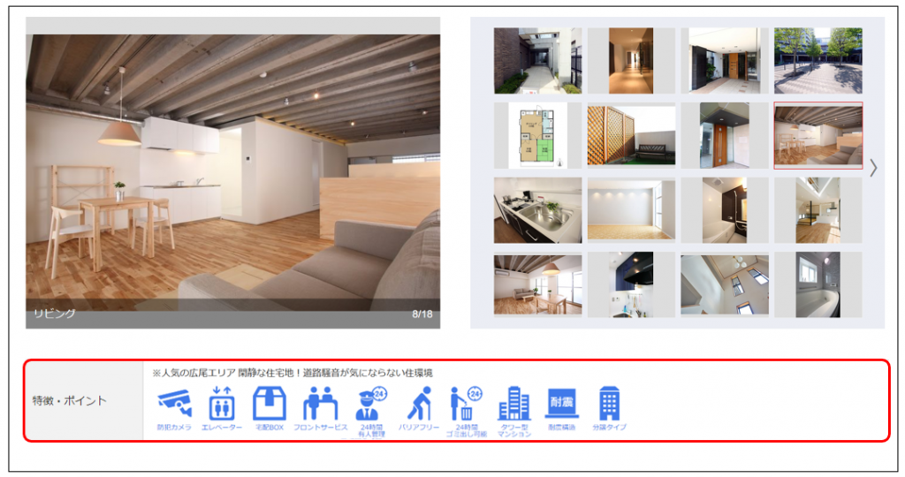Open the bathtub thumbnail in bottom row
This screenshot has width=905, height=477.
click(x=818, y=285)
